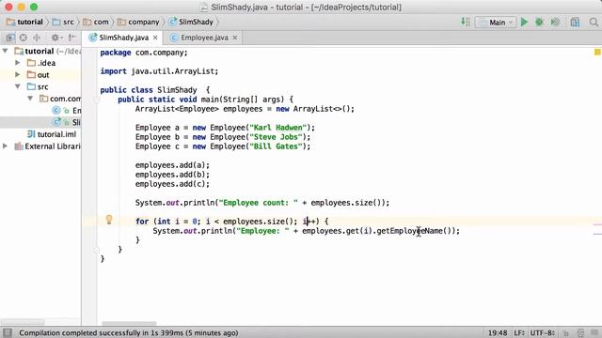Collapse the src folder
Screen dimensions: 602x338
point(18,86)
